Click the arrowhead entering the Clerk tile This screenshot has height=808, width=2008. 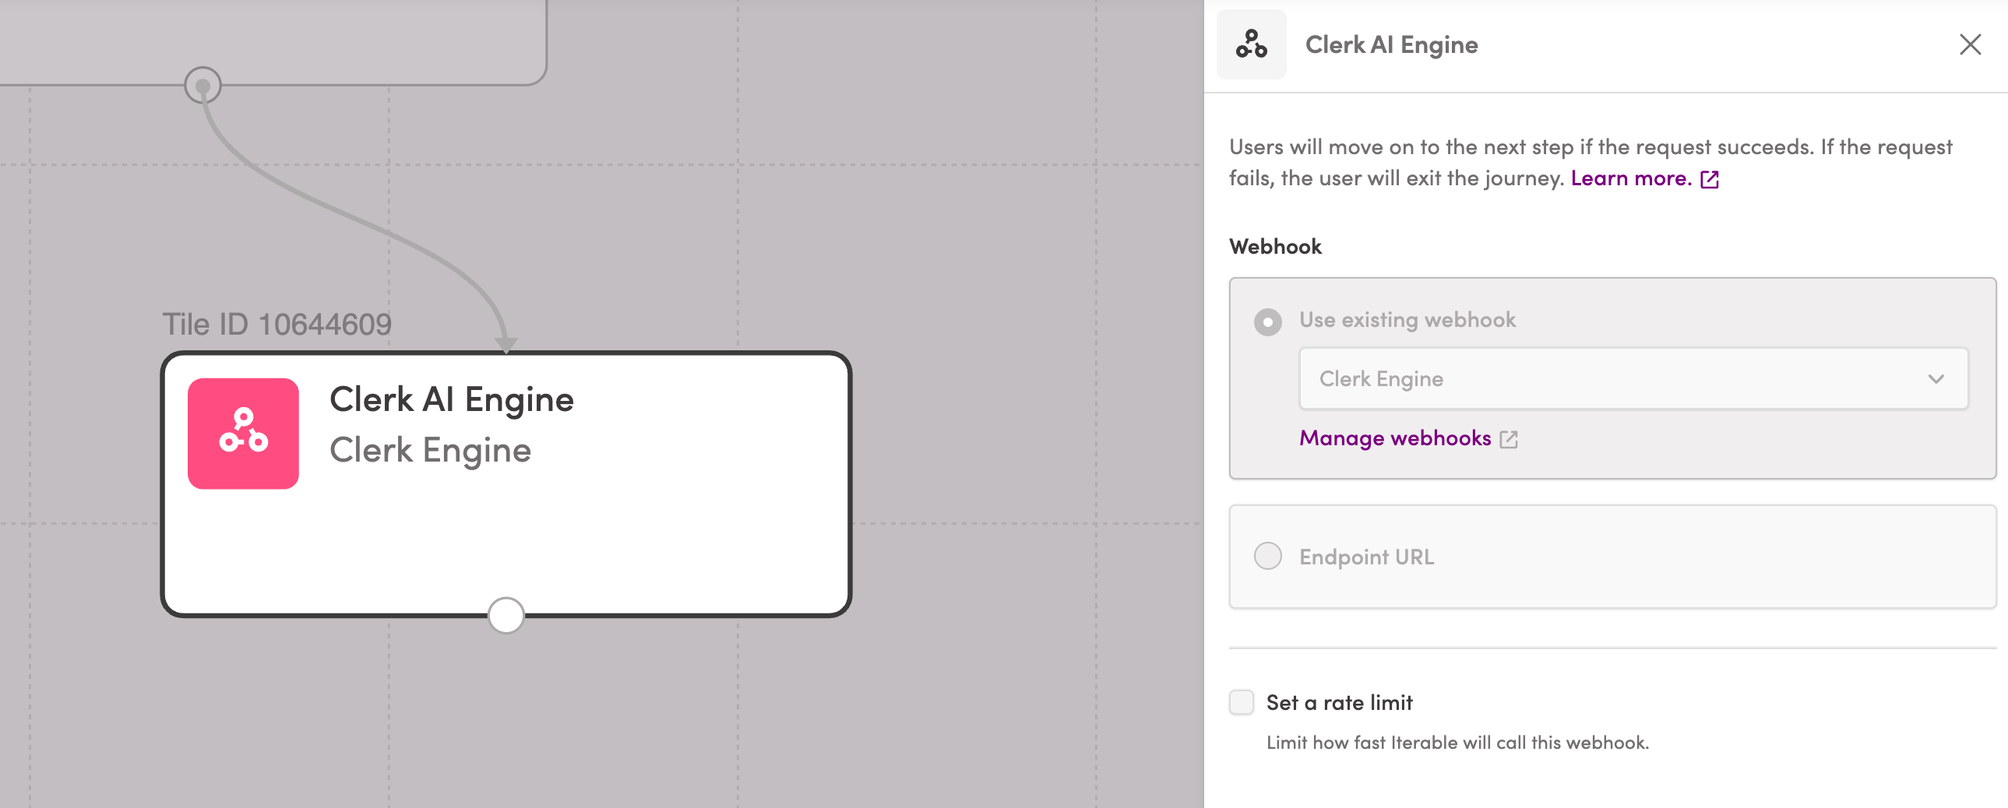coord(506,344)
